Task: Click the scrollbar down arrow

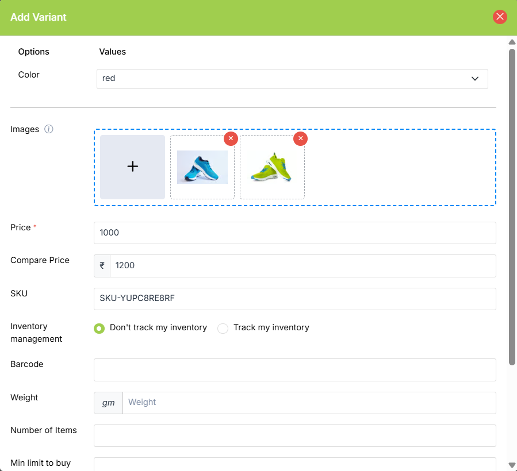Action: [512, 465]
